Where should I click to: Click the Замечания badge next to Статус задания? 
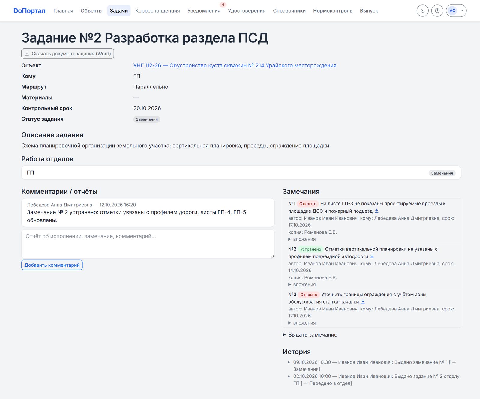pyautogui.click(x=147, y=119)
